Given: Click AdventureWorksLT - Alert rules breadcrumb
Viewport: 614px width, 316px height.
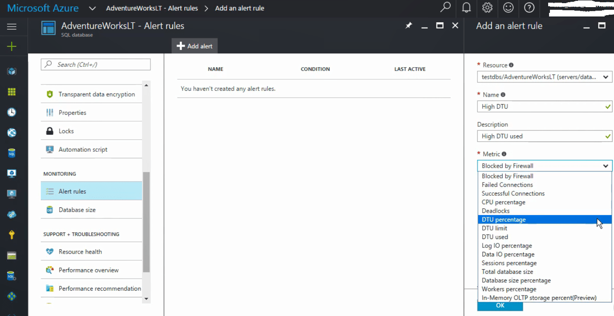Looking at the screenshot, I should tap(152, 8).
